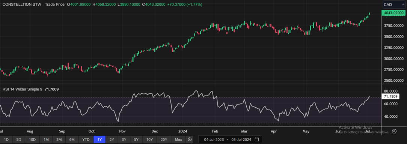Select the 2Y time range
This screenshot has width=407, height=144.
112,139
